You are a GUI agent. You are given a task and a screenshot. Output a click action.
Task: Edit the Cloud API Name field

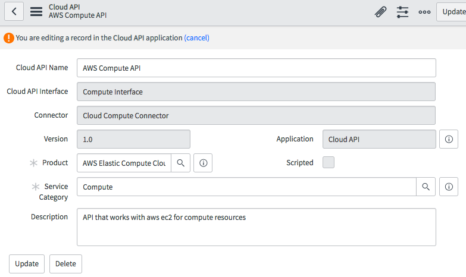(x=256, y=68)
